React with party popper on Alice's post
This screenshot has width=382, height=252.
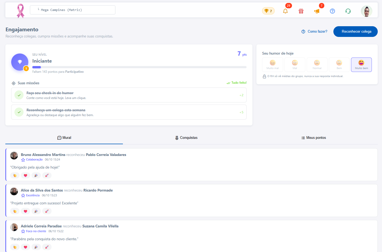coord(36,211)
